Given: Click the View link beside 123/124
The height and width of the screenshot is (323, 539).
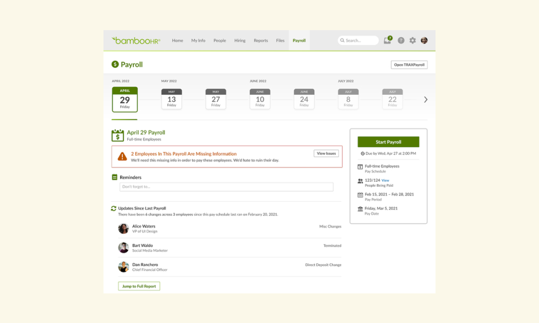Looking at the screenshot, I should click(x=385, y=180).
